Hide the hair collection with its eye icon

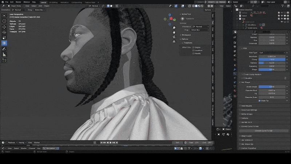tap(282, 19)
